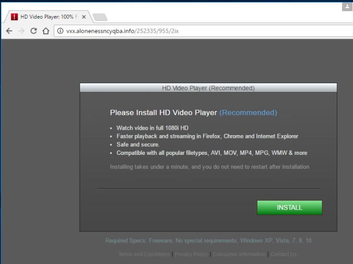Open the Consumer Information link
The width and height of the screenshot is (353, 264).
point(239,254)
